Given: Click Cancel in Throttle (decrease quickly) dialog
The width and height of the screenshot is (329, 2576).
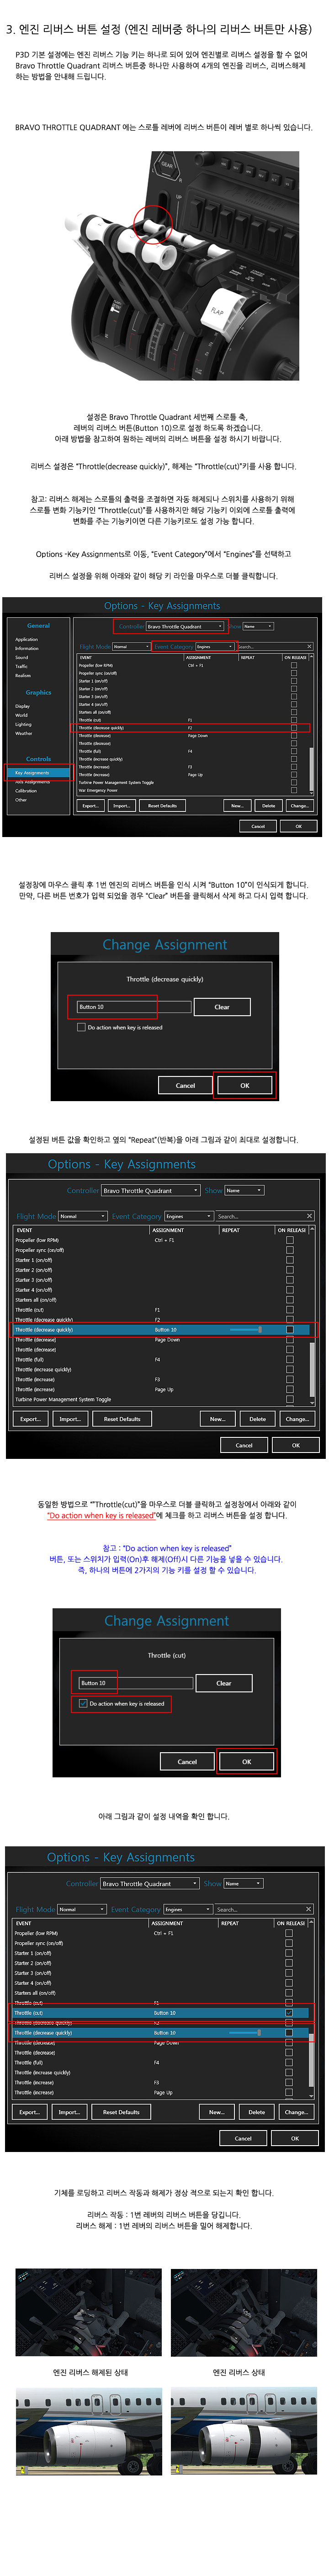Looking at the screenshot, I should [186, 1084].
